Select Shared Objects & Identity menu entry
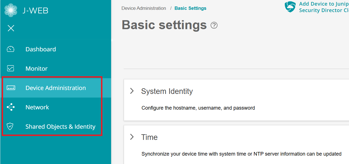This screenshot has height=164, width=349. [x=60, y=126]
